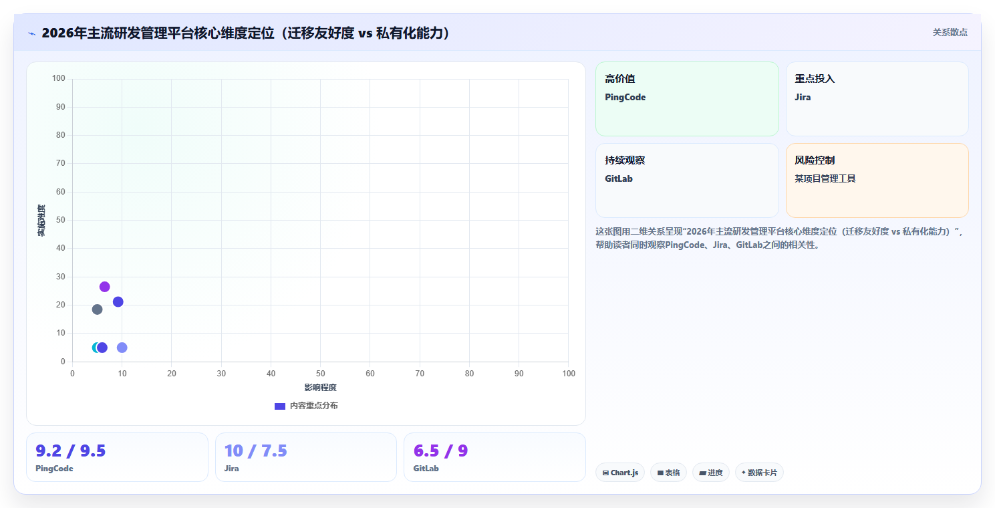Select the 数据卡片 tag chip
This screenshot has width=995, height=508.
(759, 473)
